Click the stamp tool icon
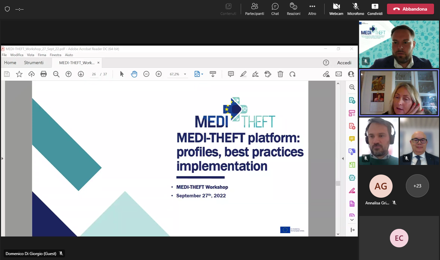440x260 pixels. point(268,74)
